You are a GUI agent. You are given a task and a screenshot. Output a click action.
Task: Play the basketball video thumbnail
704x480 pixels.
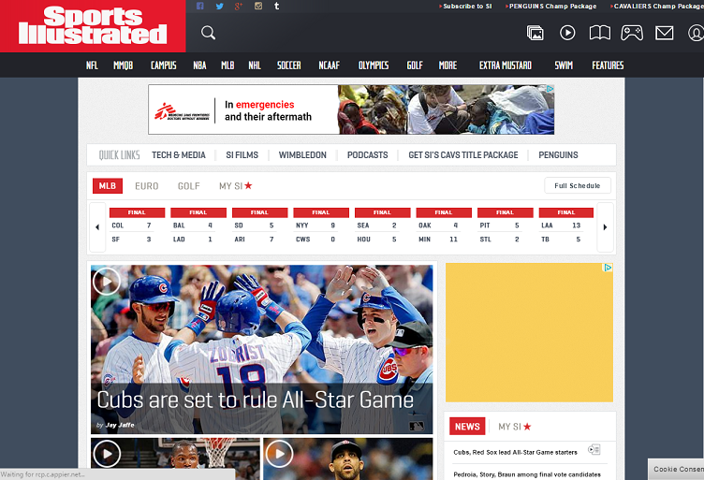[x=107, y=454]
